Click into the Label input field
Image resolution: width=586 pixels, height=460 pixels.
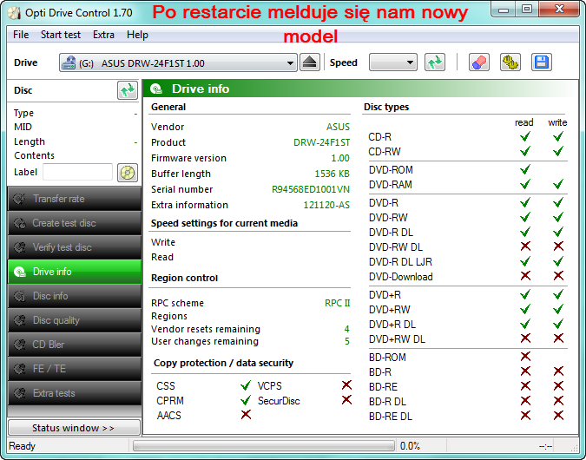click(78, 172)
